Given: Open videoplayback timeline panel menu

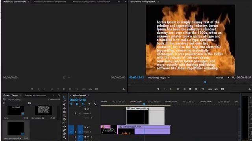Looking at the screenshot, I should click(x=89, y=96).
